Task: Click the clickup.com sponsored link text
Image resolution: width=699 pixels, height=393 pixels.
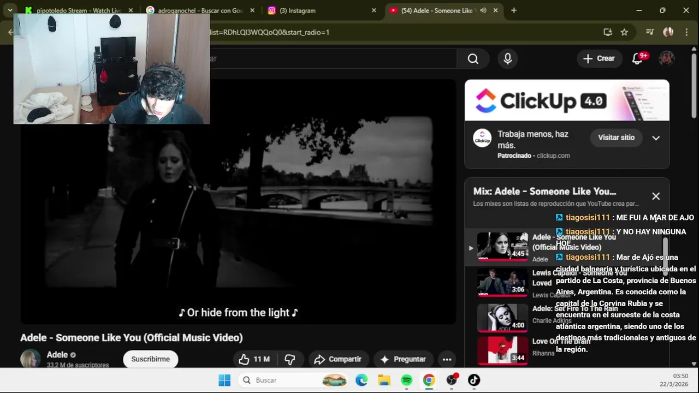Action: (x=553, y=156)
